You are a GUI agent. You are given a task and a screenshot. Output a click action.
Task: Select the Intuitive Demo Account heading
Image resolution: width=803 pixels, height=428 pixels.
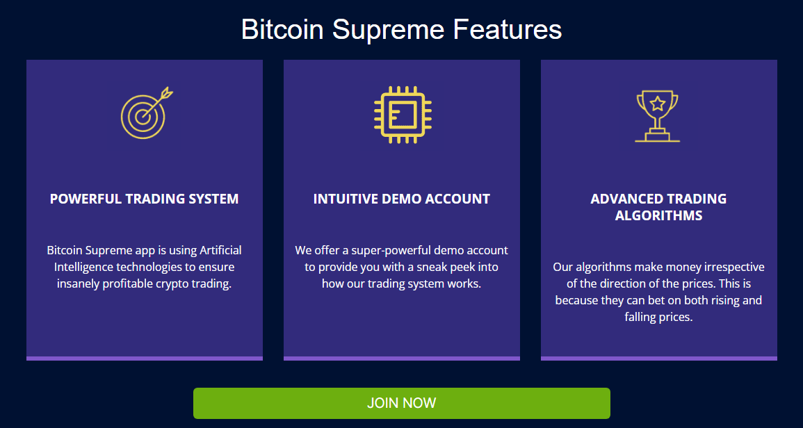[x=402, y=199]
